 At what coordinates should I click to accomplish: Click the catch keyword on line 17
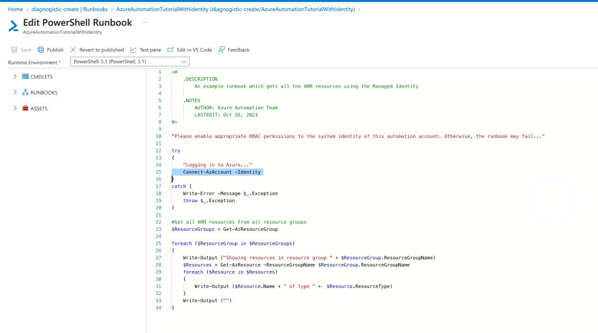(178, 186)
